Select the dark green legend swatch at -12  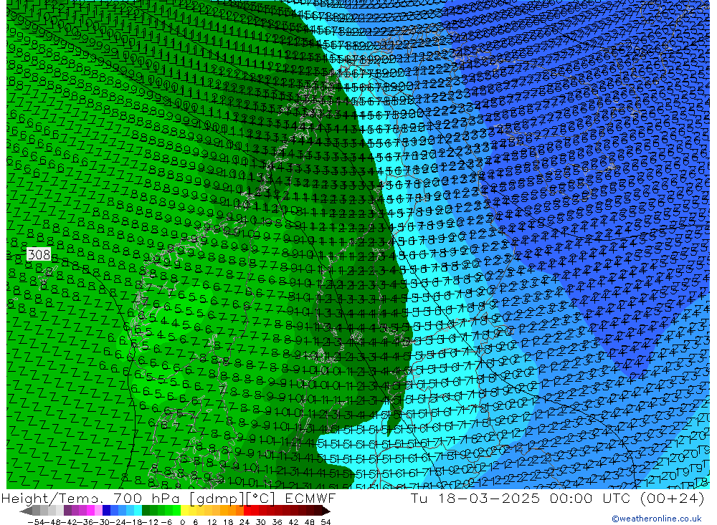(146, 511)
